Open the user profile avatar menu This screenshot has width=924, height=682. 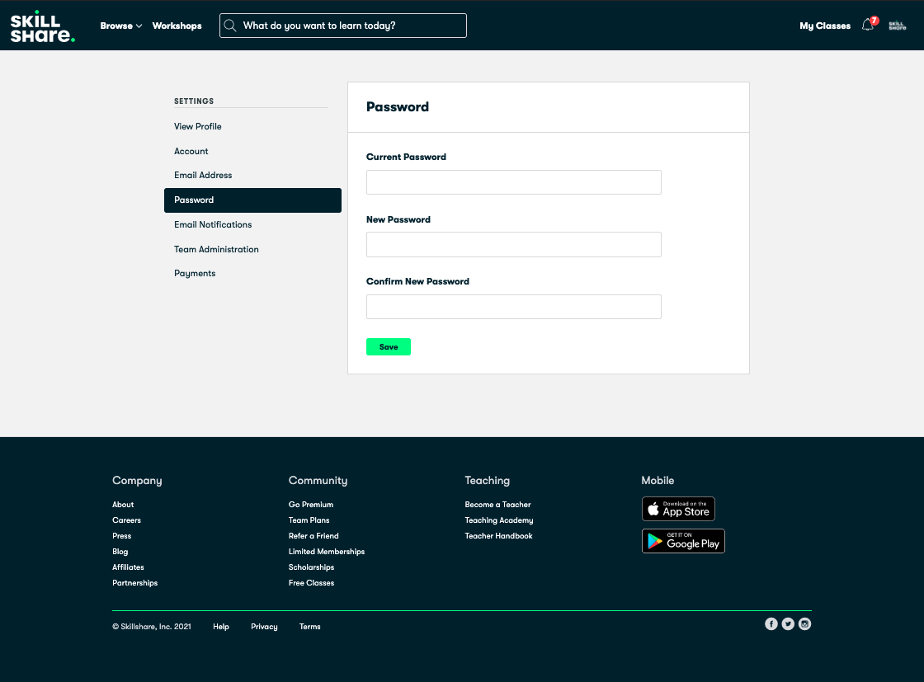click(897, 26)
